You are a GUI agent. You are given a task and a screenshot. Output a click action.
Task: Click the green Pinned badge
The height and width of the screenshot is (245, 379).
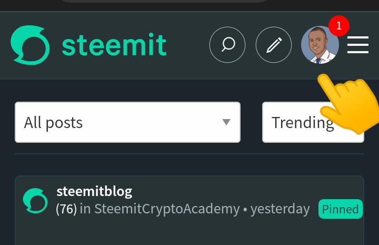(341, 209)
